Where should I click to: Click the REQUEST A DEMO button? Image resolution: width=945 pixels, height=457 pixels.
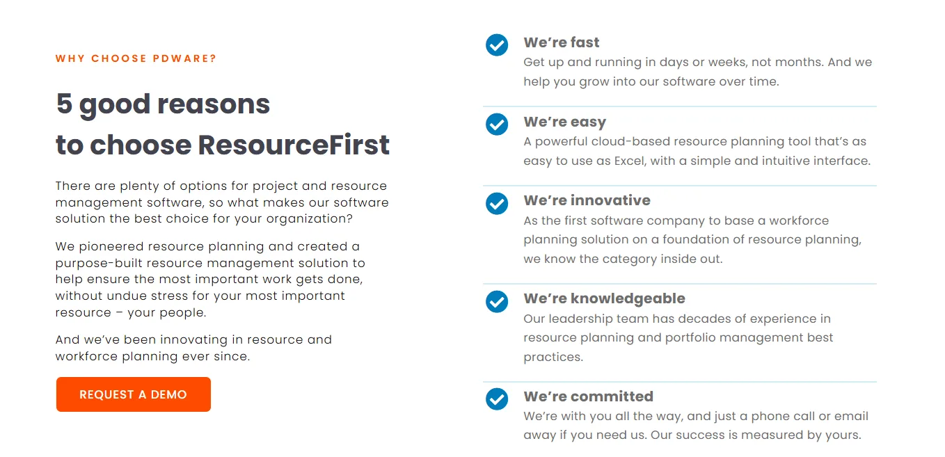[x=133, y=394]
